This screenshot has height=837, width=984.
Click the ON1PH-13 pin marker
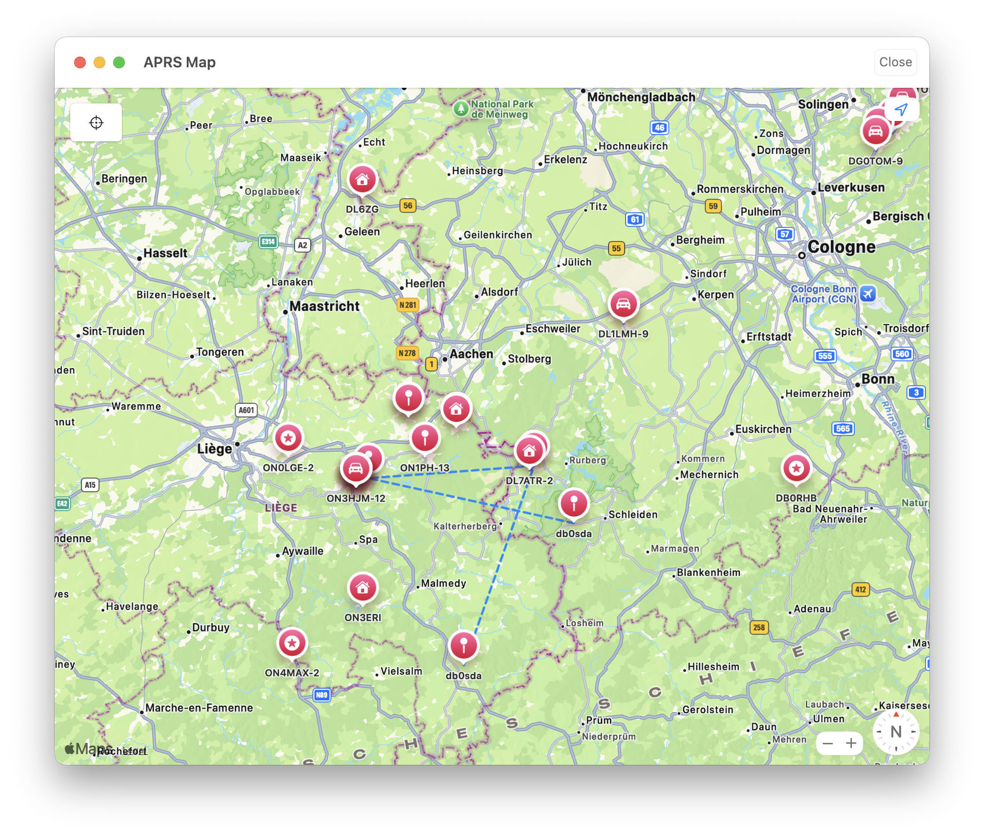[425, 438]
